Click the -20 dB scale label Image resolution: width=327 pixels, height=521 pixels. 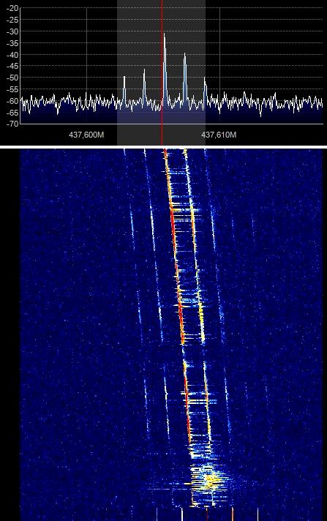click(12, 9)
